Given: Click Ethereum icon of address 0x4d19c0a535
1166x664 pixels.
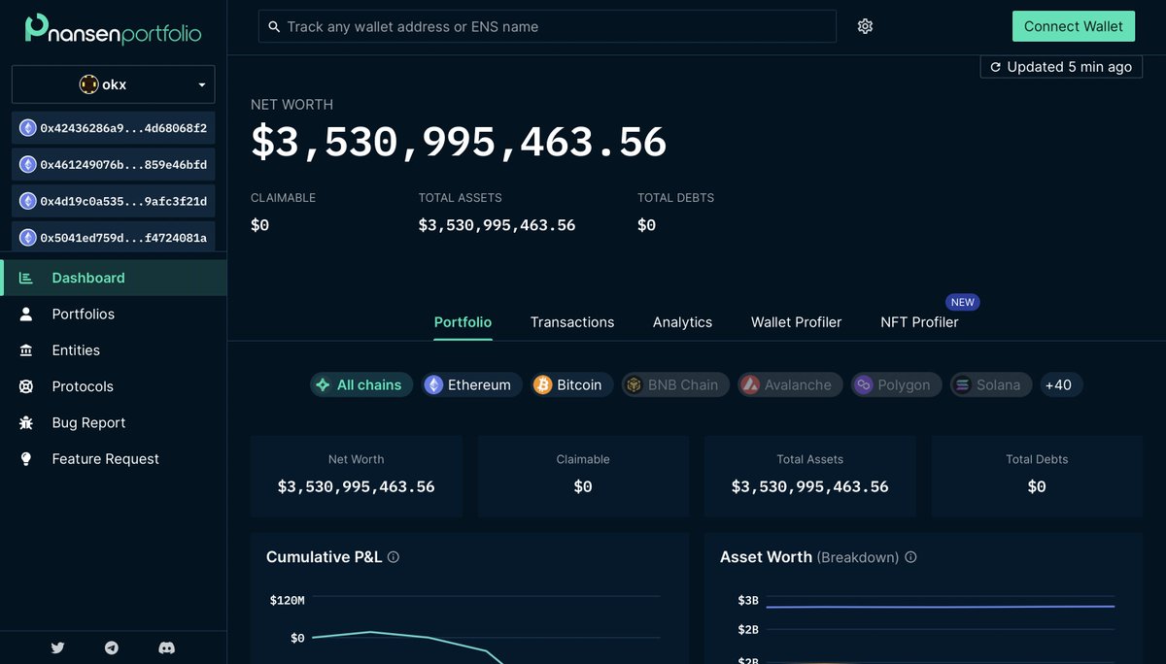Looking at the screenshot, I should tap(28, 201).
